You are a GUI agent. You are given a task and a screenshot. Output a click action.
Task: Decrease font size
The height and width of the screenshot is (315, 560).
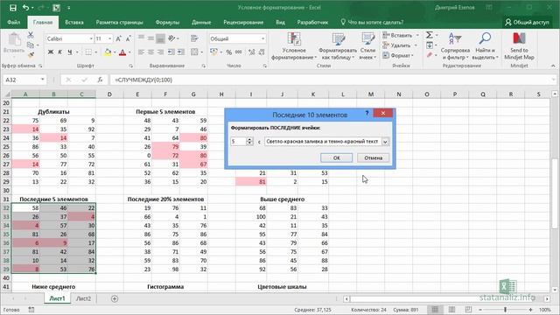coord(129,38)
